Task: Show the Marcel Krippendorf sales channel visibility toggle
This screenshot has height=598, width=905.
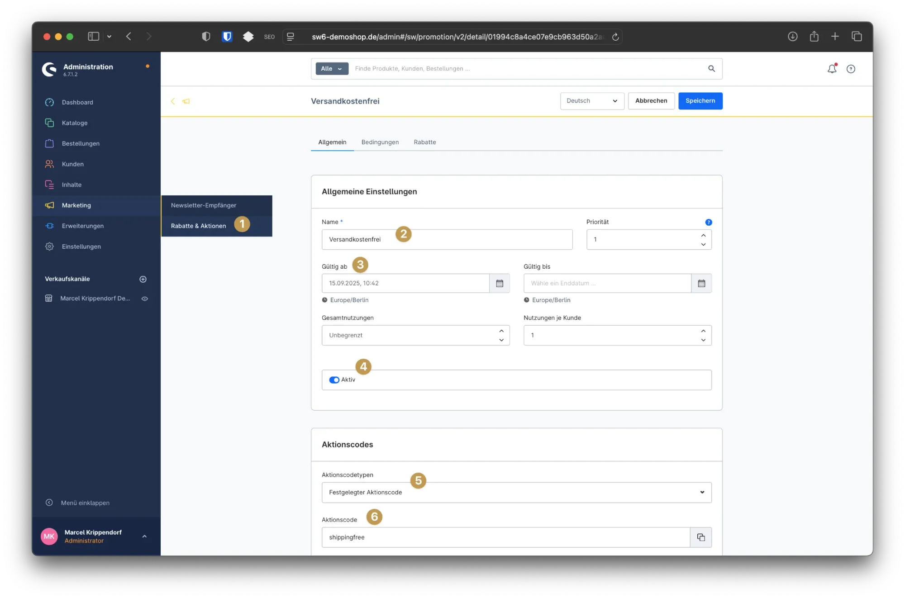Action: [x=145, y=298]
